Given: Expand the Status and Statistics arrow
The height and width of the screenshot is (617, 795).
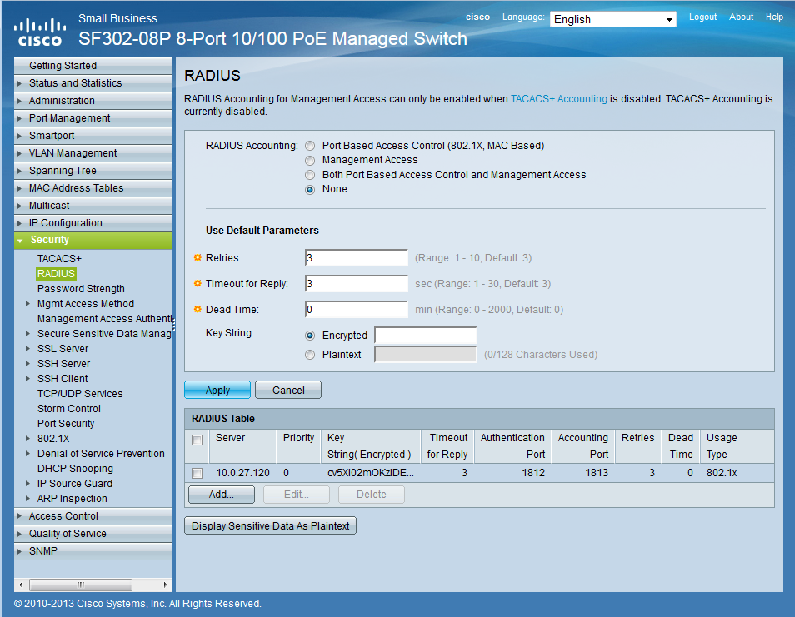Looking at the screenshot, I should click(x=20, y=83).
